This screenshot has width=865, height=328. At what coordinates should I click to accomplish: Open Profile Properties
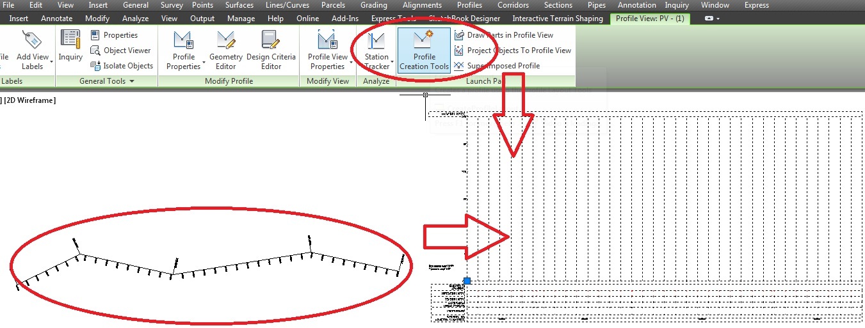tap(184, 50)
